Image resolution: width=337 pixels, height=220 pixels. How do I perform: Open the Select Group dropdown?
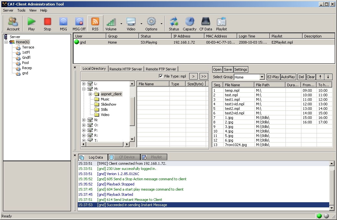262,77
